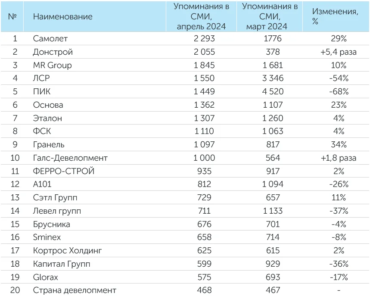Select the "Галс-Девелопмент" name cell
The image size is (370, 296).
click(x=70, y=158)
